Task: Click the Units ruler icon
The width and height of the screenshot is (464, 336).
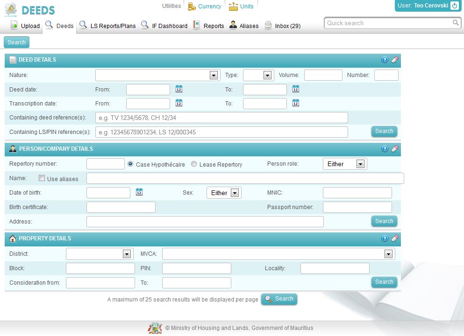Action: (233, 7)
